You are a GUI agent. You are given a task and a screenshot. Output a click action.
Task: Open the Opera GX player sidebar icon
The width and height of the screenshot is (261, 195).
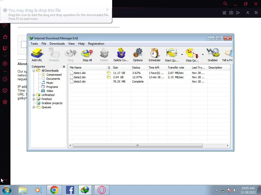(5, 64)
